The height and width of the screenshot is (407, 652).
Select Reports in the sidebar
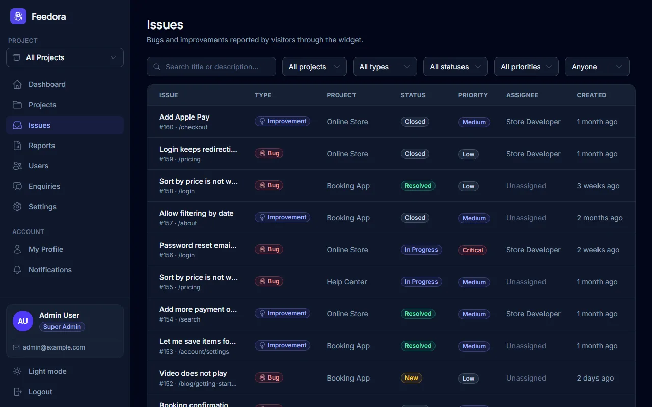coord(65,146)
